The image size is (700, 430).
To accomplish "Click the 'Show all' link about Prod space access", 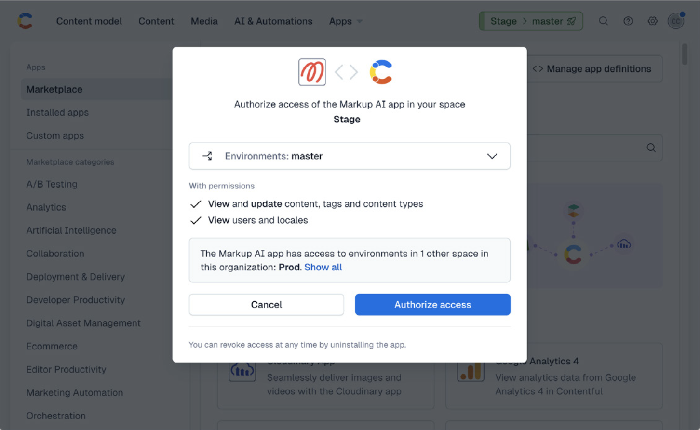I will [x=323, y=267].
